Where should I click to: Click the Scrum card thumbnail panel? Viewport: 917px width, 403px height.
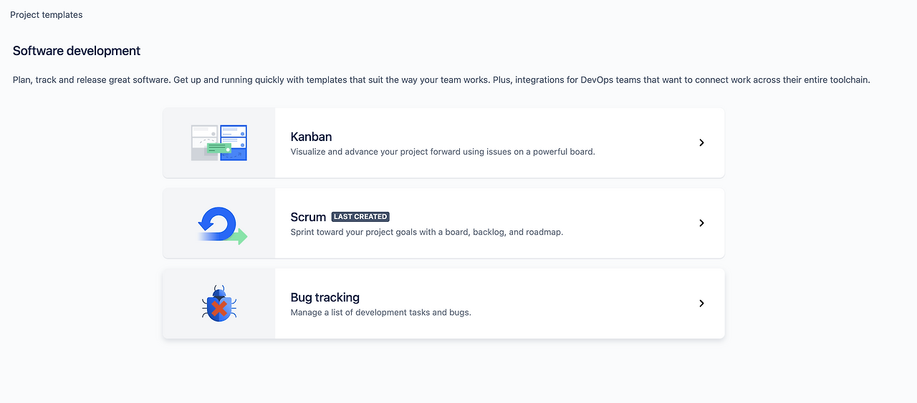click(219, 223)
